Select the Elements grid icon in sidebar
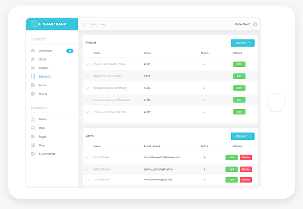The height and width of the screenshot is (209, 303). (x=33, y=76)
